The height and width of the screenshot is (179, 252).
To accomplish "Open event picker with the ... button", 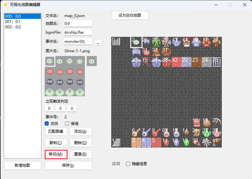I will pyautogui.click(x=98, y=42).
